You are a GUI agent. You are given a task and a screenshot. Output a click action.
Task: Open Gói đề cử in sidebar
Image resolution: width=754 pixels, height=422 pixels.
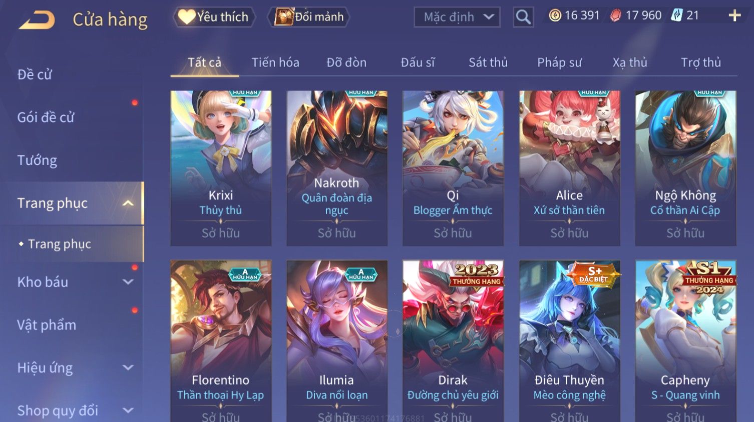coord(46,117)
